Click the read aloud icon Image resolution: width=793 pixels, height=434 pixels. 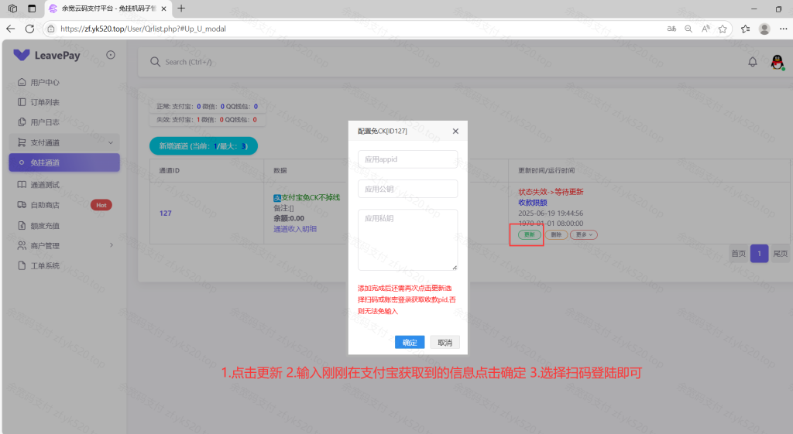click(705, 29)
